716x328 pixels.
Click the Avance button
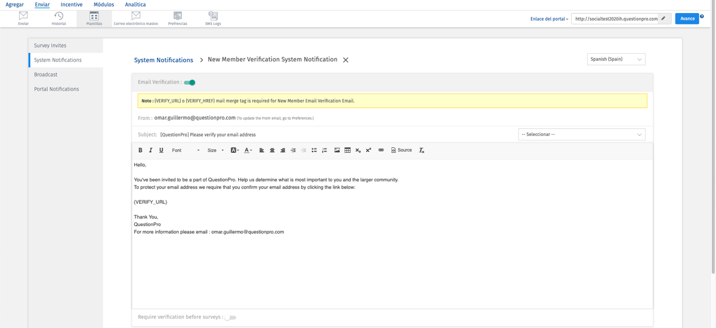point(687,18)
